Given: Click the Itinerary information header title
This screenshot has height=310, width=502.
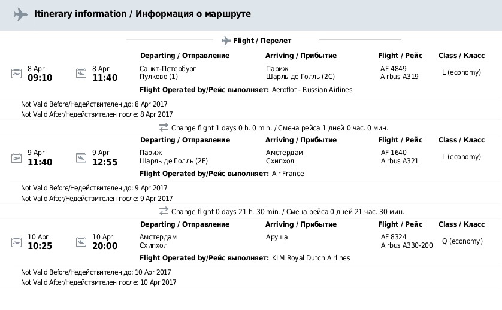Looking at the screenshot, I should 143,14.
